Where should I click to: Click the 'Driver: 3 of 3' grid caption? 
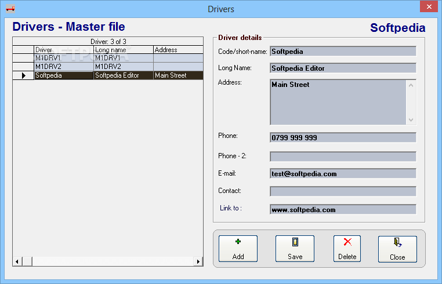(108, 41)
